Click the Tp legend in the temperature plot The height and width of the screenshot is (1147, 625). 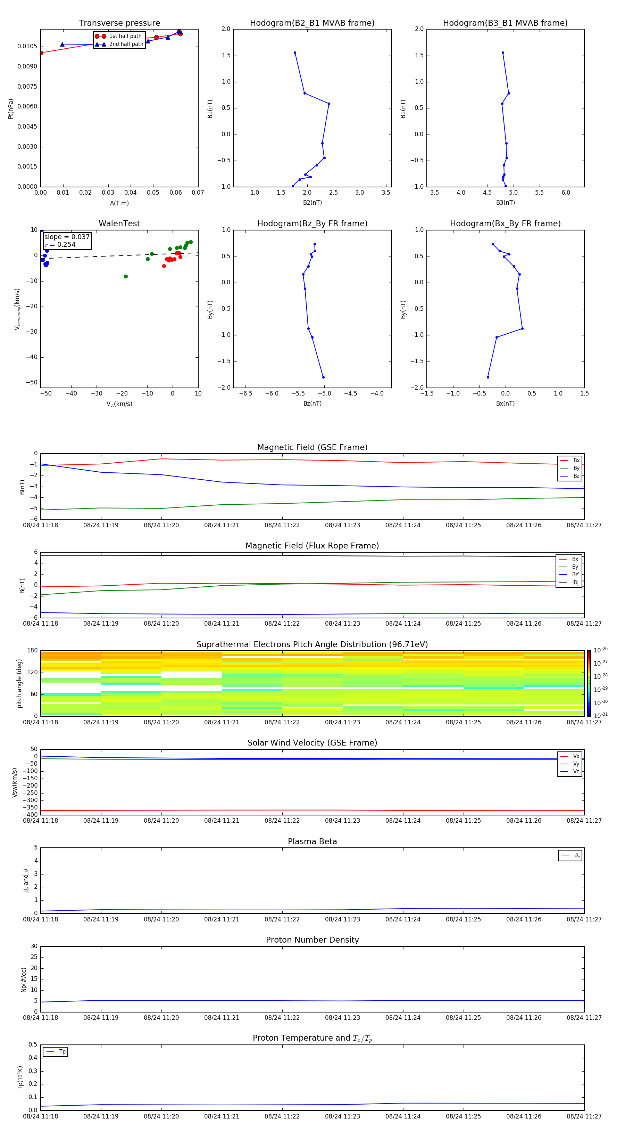[56, 1052]
